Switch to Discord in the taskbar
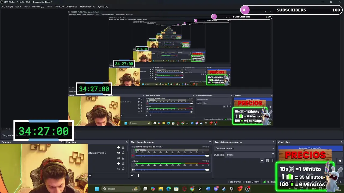Viewport: 344px width, 193px height. 216,189
